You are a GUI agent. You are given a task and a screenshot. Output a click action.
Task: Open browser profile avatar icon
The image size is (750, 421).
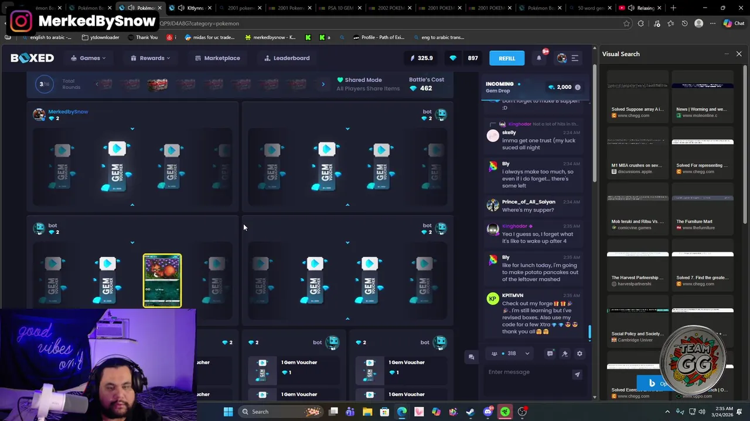coord(698,23)
